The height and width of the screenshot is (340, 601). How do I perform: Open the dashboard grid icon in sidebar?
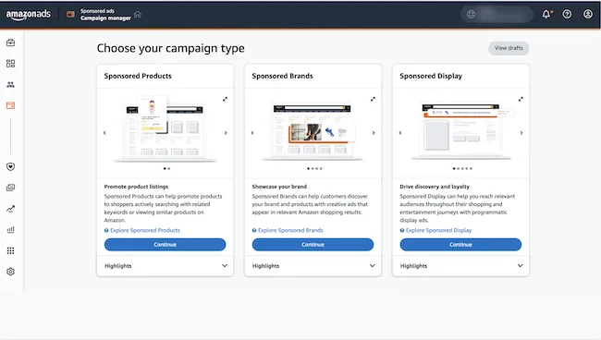coord(11,64)
